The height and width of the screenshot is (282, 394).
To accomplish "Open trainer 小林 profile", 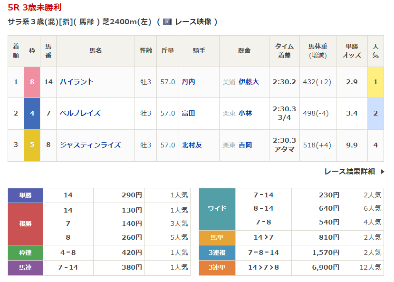I will pos(245,113).
